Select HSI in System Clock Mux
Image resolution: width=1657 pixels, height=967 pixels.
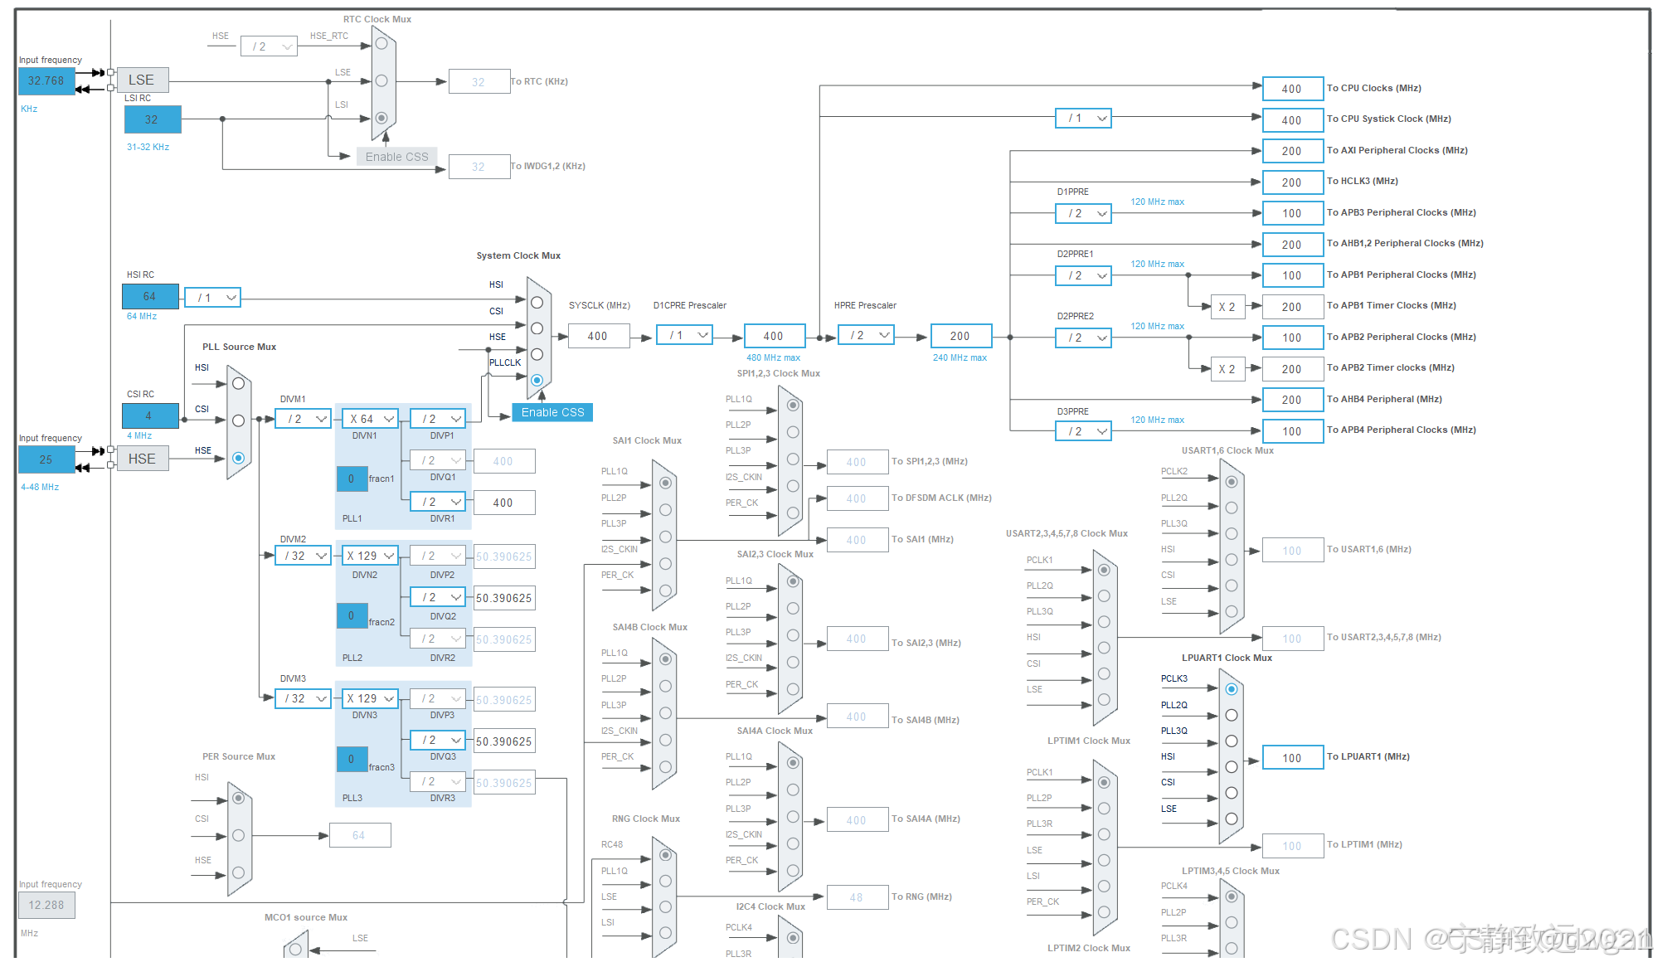(x=537, y=303)
